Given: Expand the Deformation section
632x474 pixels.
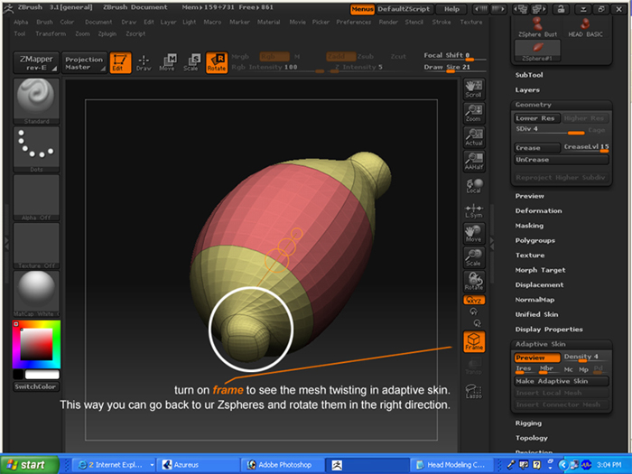Looking at the screenshot, I should [x=538, y=210].
